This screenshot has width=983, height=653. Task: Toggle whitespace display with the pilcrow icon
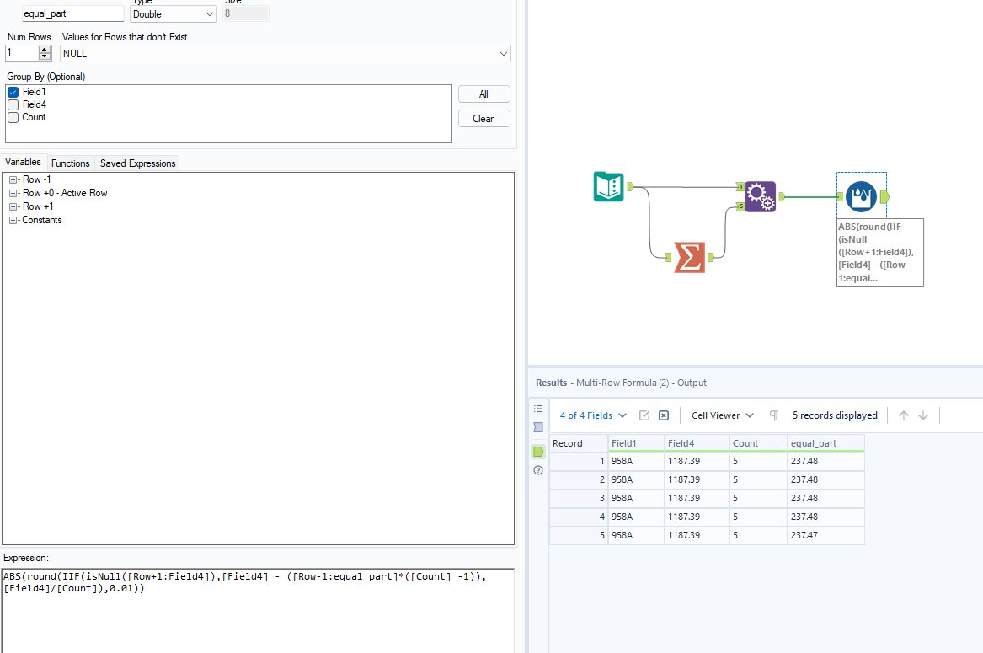[773, 415]
